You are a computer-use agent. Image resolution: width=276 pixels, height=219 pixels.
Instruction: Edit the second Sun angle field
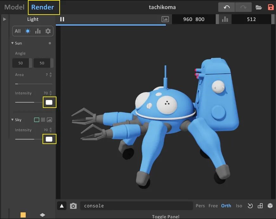pos(42,63)
